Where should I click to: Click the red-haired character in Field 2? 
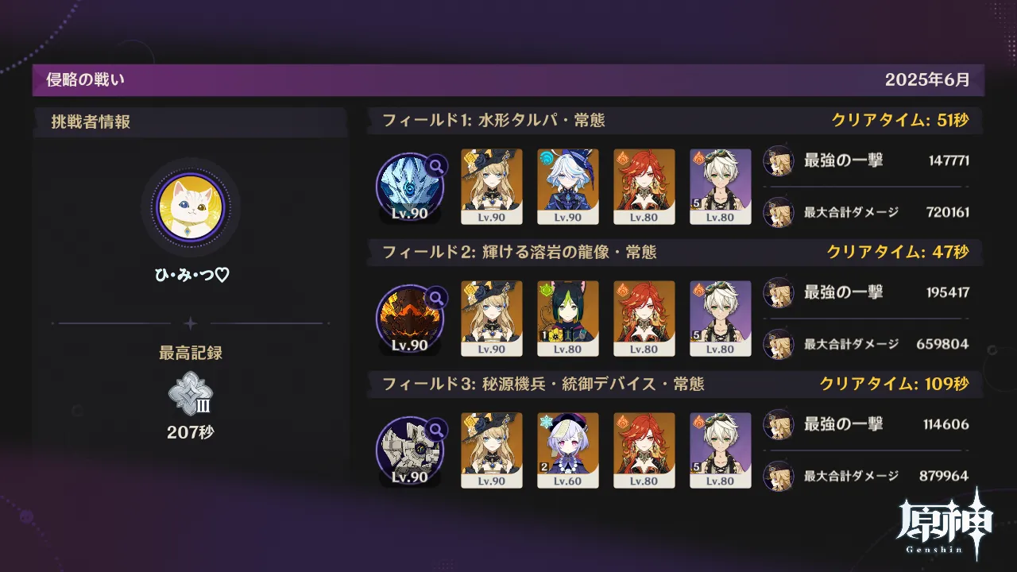pyautogui.click(x=644, y=319)
